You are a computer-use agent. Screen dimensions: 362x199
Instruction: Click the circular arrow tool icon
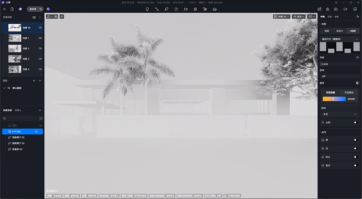coord(176,9)
